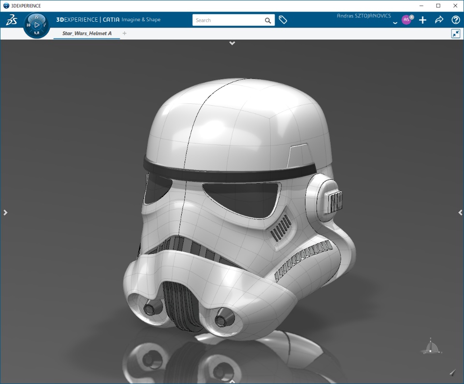This screenshot has width=464, height=384.
Task: Open the tag (6WTags) icon
Action: pyautogui.click(x=283, y=20)
